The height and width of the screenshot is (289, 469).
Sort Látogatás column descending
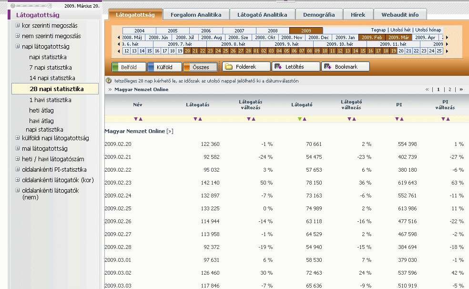click(x=195, y=119)
